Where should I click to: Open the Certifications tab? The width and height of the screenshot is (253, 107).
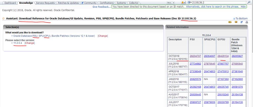[107, 3]
